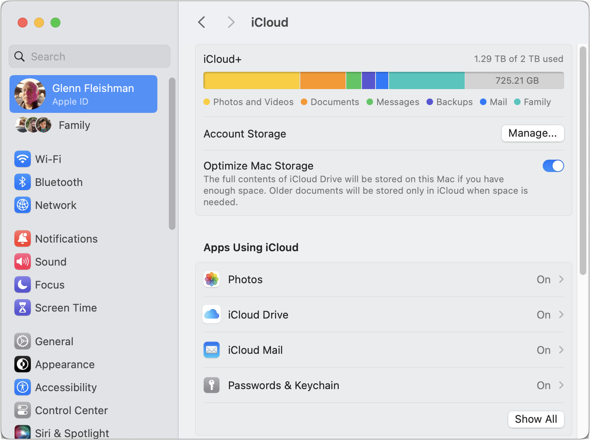
Task: Select Notifications label in sidebar
Action: coord(66,239)
